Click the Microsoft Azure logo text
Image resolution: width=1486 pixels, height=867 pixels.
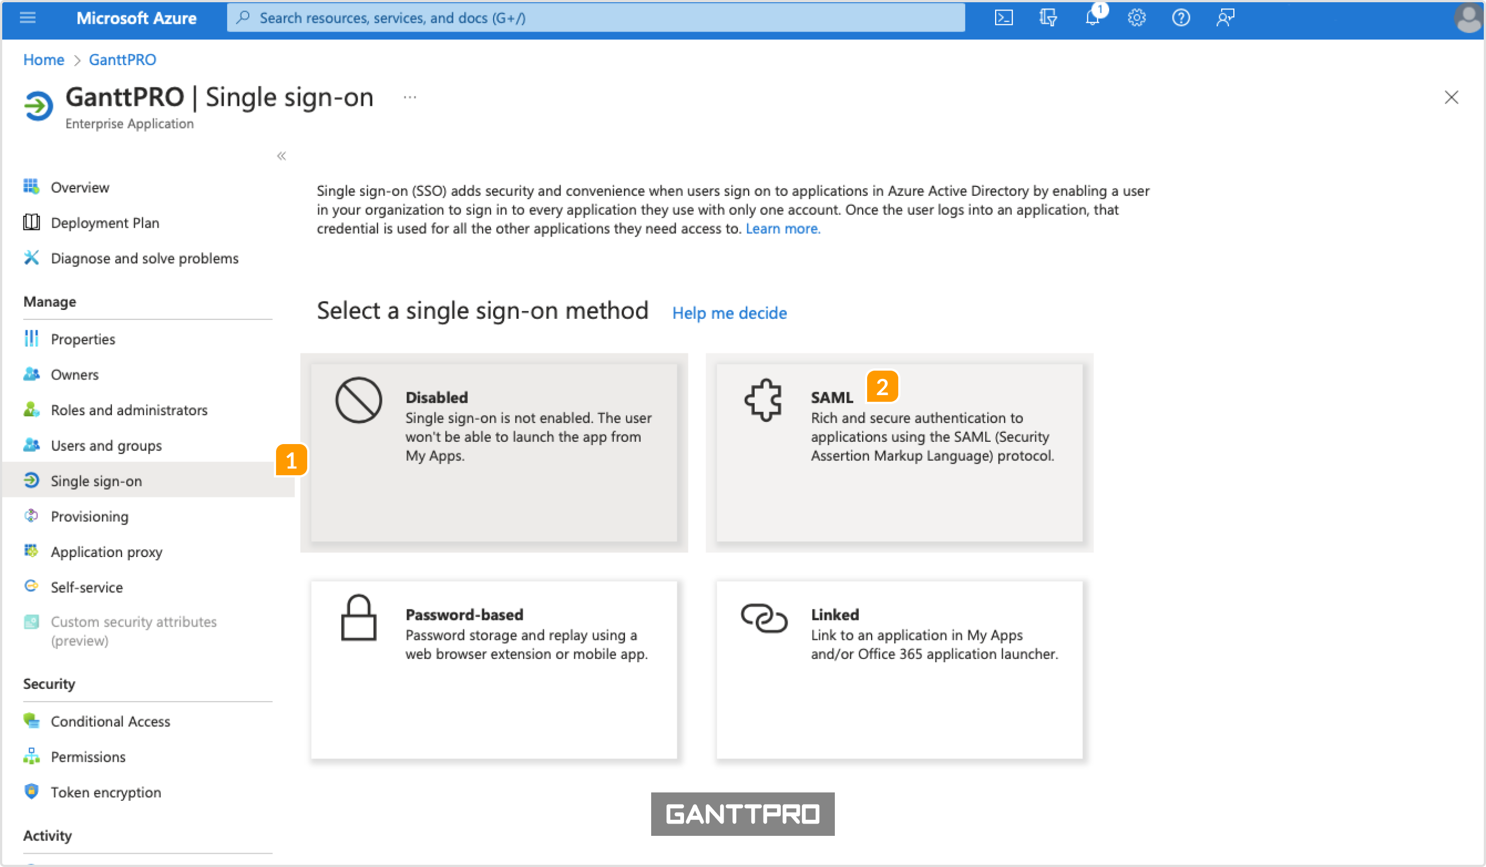[136, 18]
